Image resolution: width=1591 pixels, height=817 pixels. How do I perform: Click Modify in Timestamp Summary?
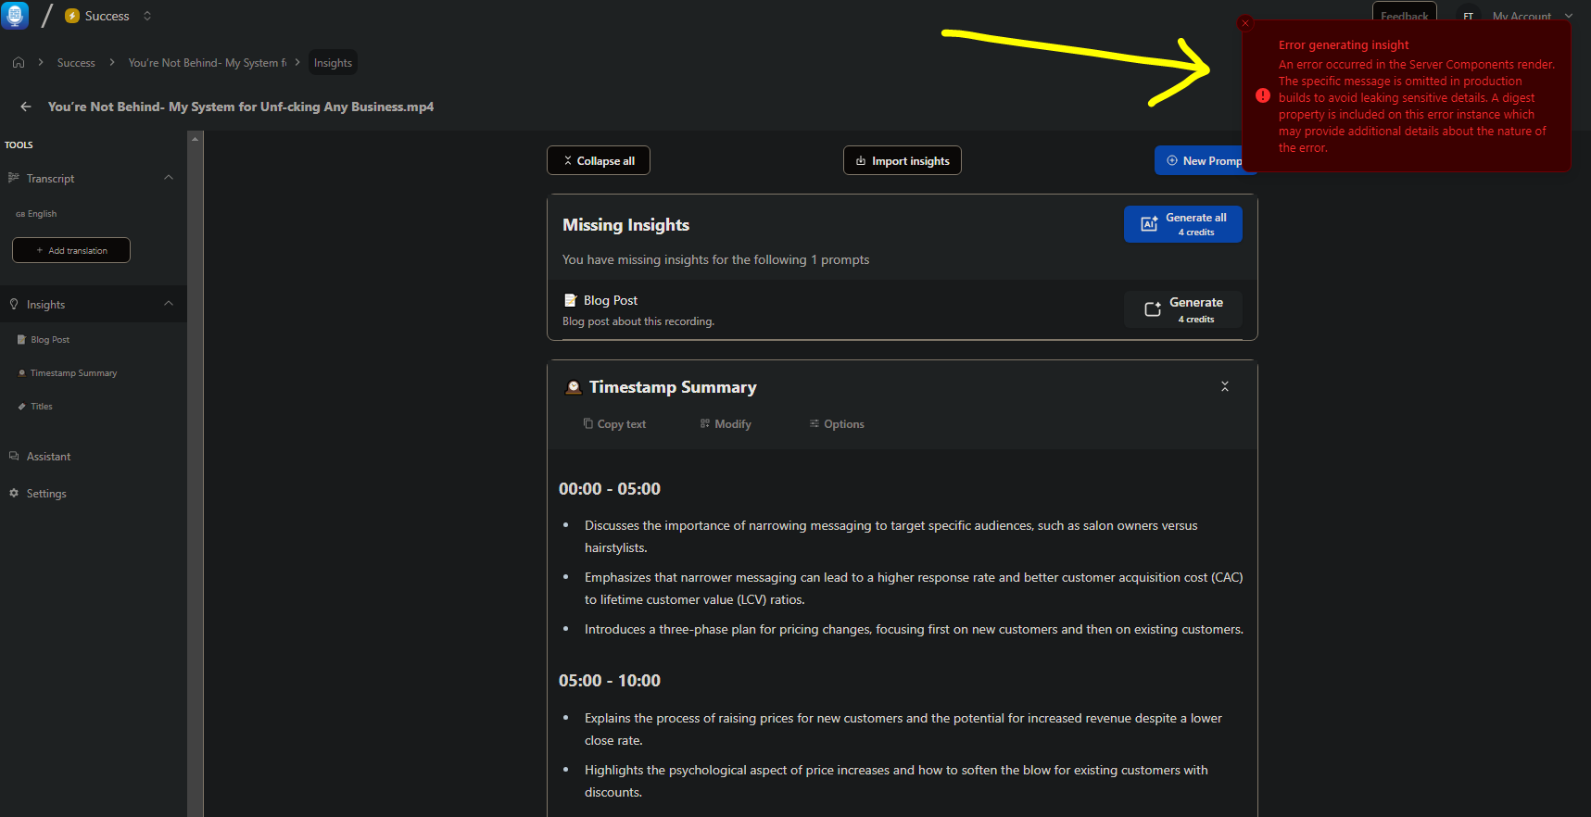(x=726, y=424)
